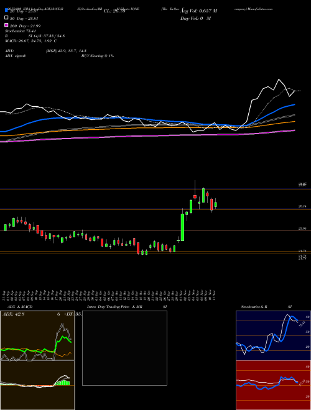
Task: Click the 'ADX: 42.8' readout in ADX panel
Action: click(x=13, y=314)
